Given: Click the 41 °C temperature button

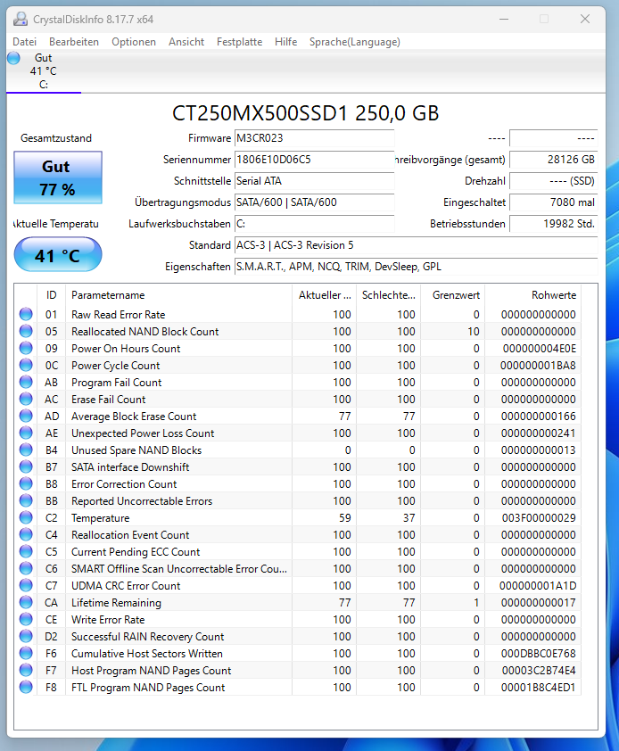Looking at the screenshot, I should click(x=58, y=255).
